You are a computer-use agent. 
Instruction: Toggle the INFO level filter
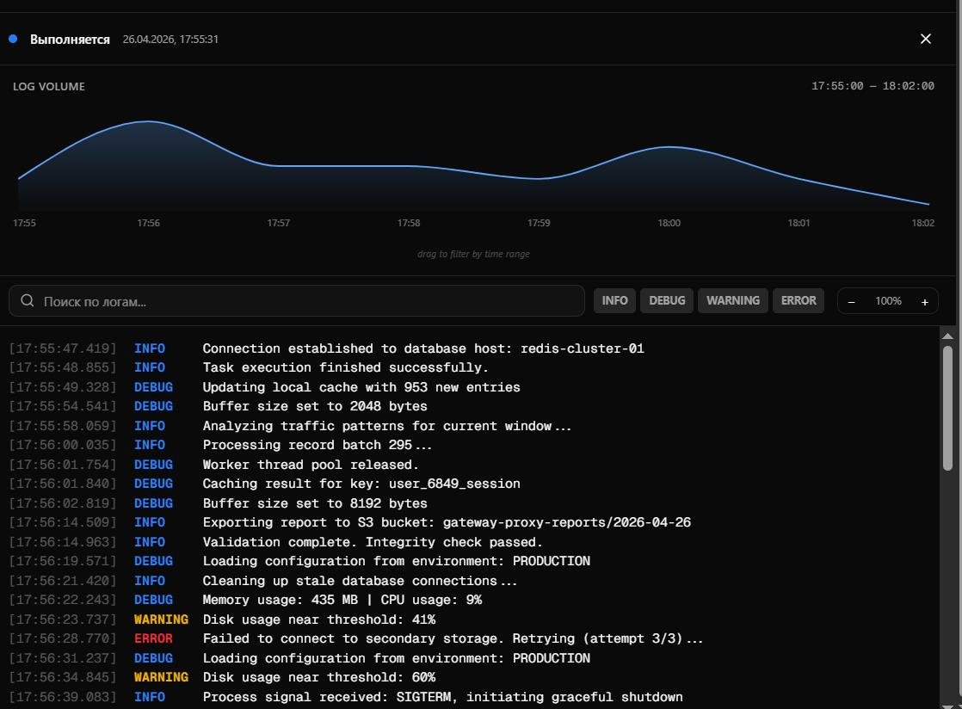tap(614, 301)
